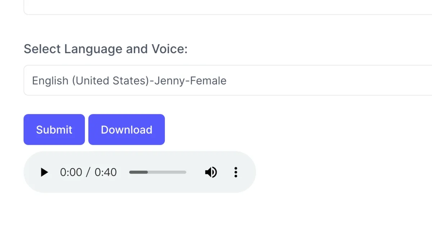
Task: Toggle sound with the speaker icon
Action: [x=211, y=172]
